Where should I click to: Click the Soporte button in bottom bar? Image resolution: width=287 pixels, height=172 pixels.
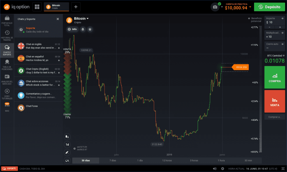click(10, 169)
